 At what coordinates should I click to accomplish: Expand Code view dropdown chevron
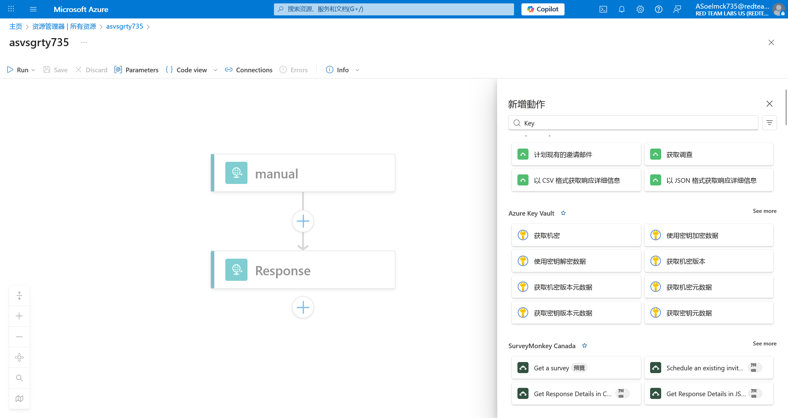(215, 70)
